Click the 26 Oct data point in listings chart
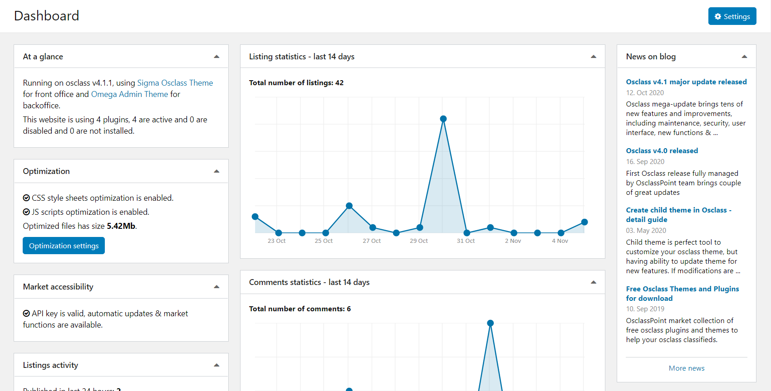The height and width of the screenshot is (391, 771). pos(349,206)
